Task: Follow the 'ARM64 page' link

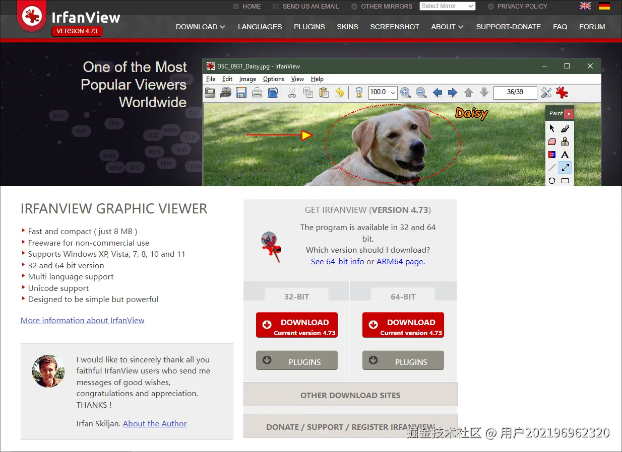Action: 401,262
